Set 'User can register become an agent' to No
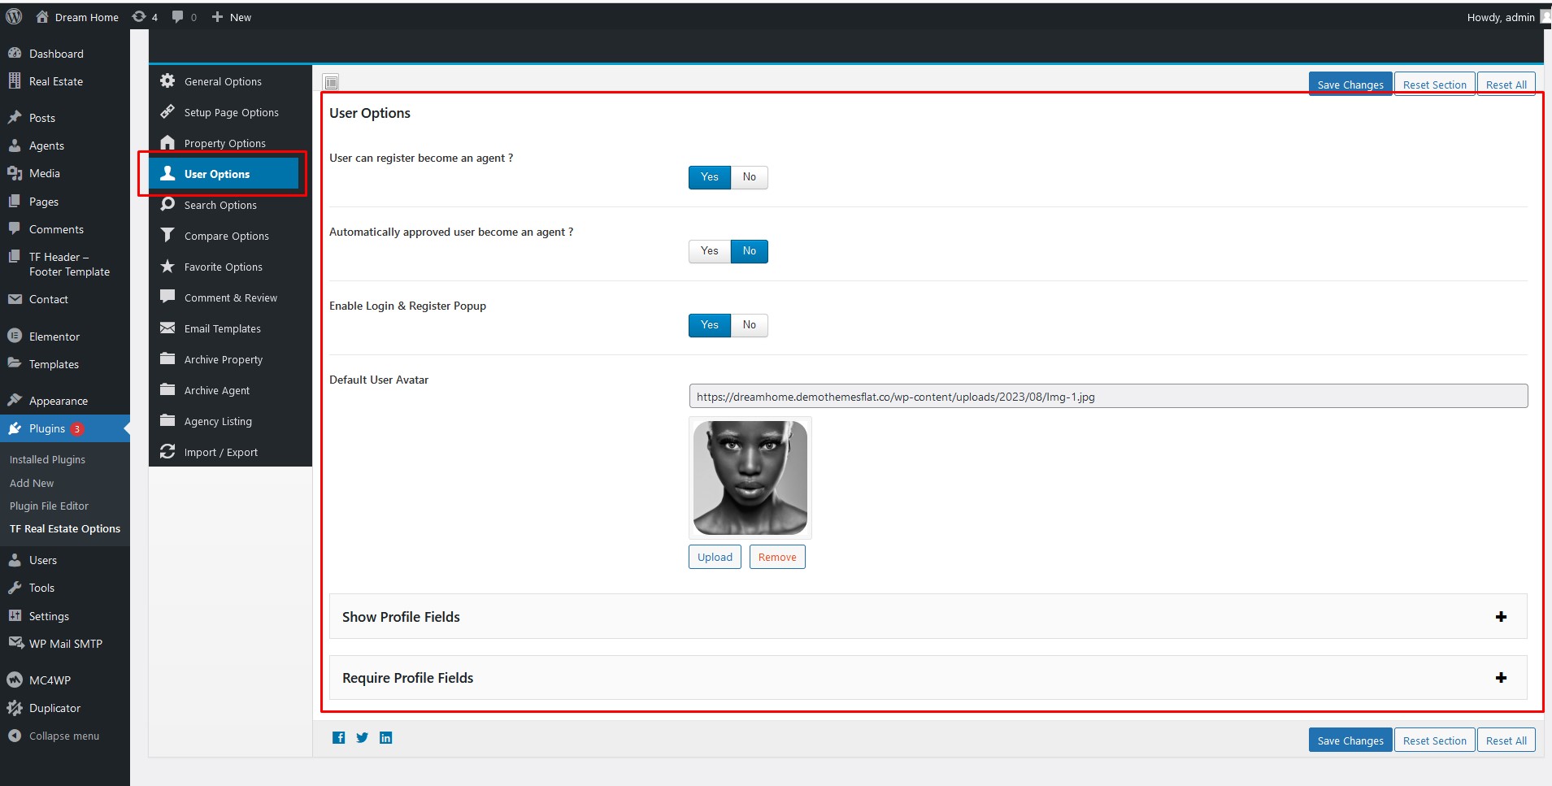This screenshot has height=786, width=1552. pos(750,177)
